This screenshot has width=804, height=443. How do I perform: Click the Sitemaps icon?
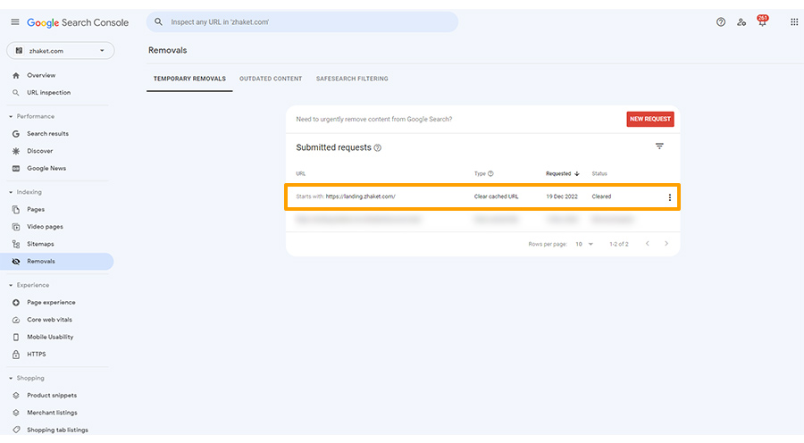click(x=16, y=244)
